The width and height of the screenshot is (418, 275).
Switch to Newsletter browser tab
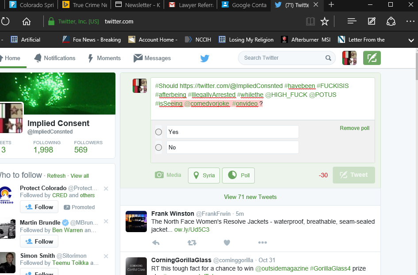coord(138,5)
